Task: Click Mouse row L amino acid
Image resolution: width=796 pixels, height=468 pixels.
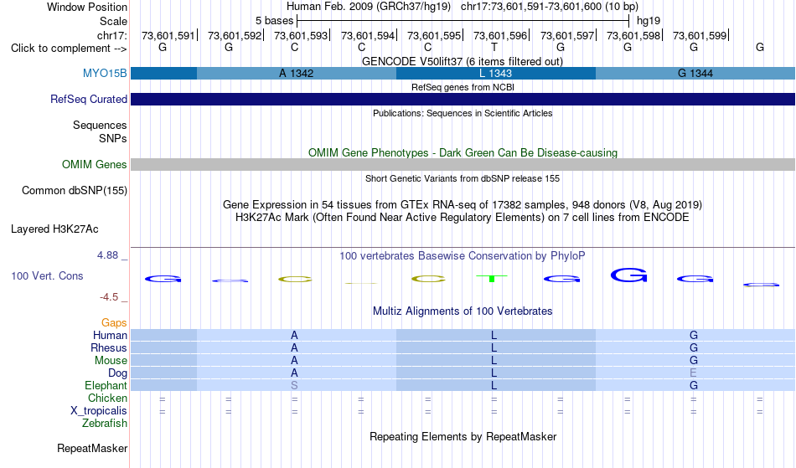Action: (x=494, y=361)
